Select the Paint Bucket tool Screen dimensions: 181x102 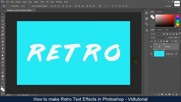[x=3, y=52]
